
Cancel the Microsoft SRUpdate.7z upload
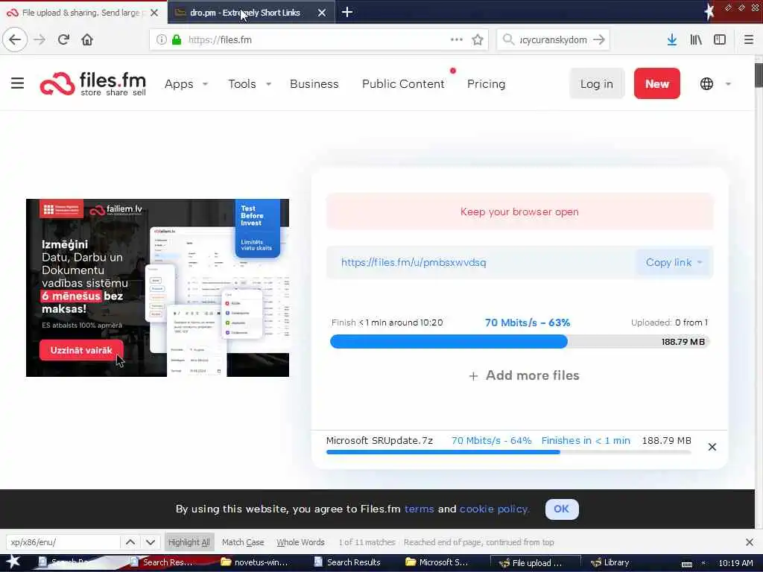712,447
